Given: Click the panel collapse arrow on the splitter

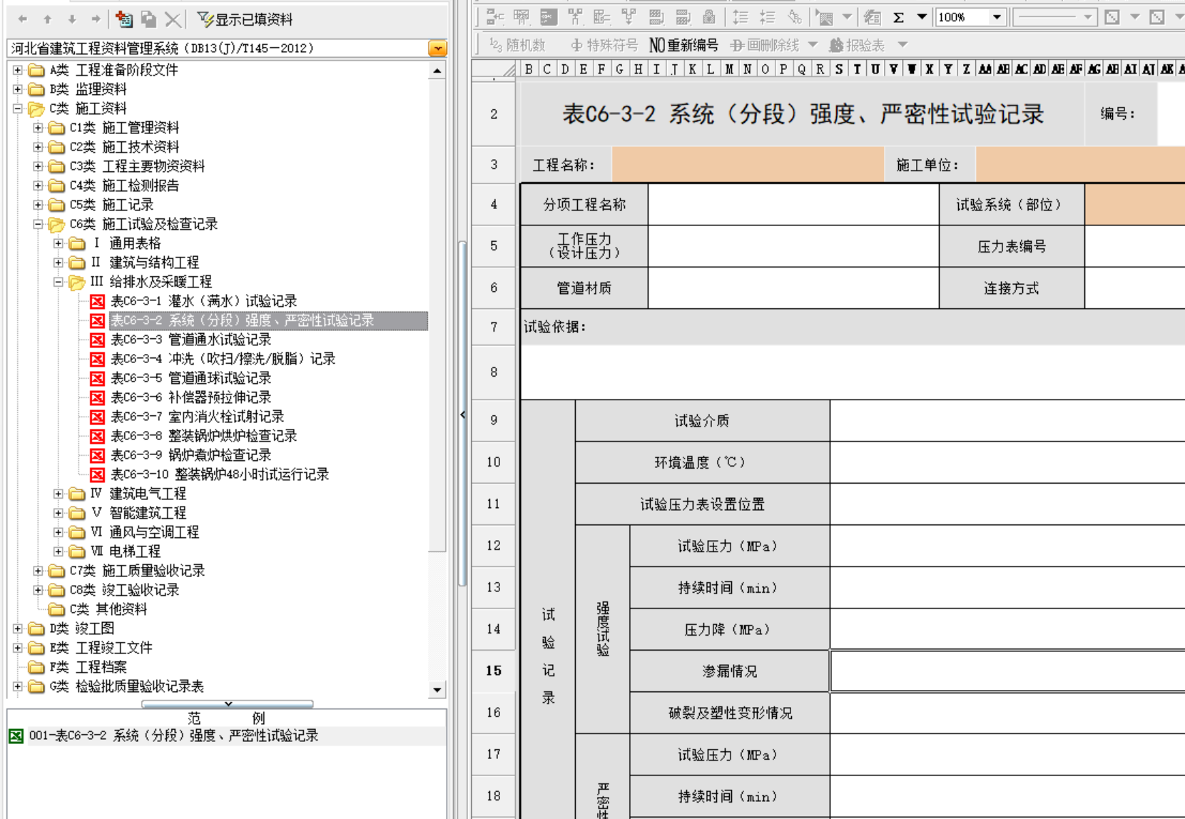Looking at the screenshot, I should [x=462, y=414].
